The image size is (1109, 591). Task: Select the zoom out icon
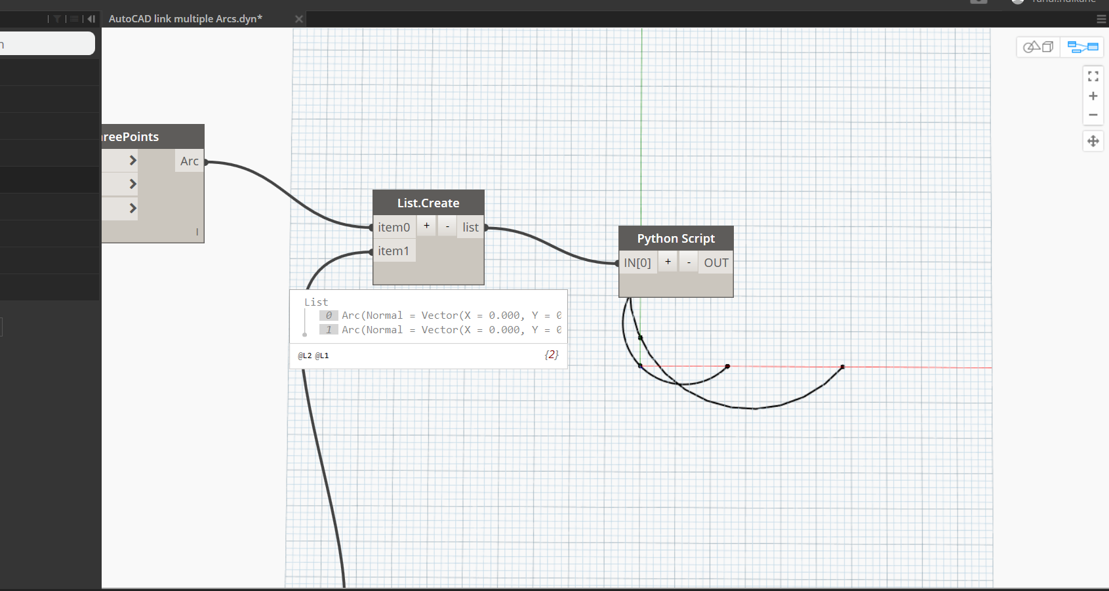click(x=1093, y=115)
